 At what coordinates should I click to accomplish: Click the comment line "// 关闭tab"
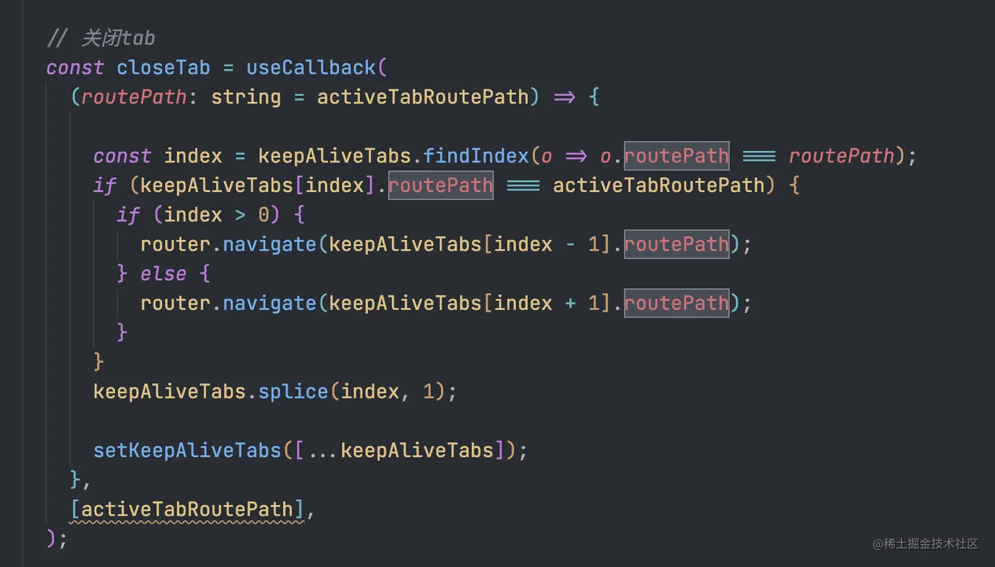pyautogui.click(x=101, y=38)
